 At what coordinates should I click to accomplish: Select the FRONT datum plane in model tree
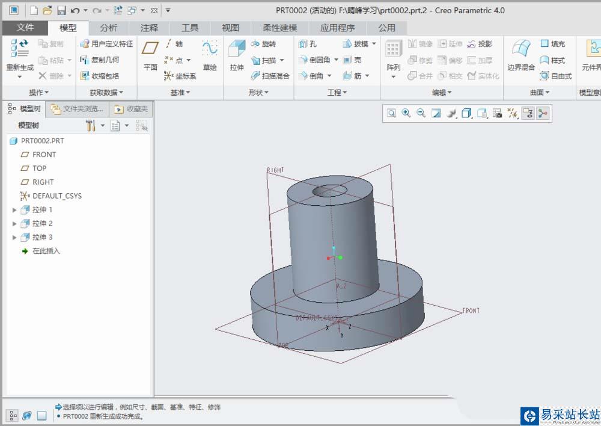[x=44, y=155]
